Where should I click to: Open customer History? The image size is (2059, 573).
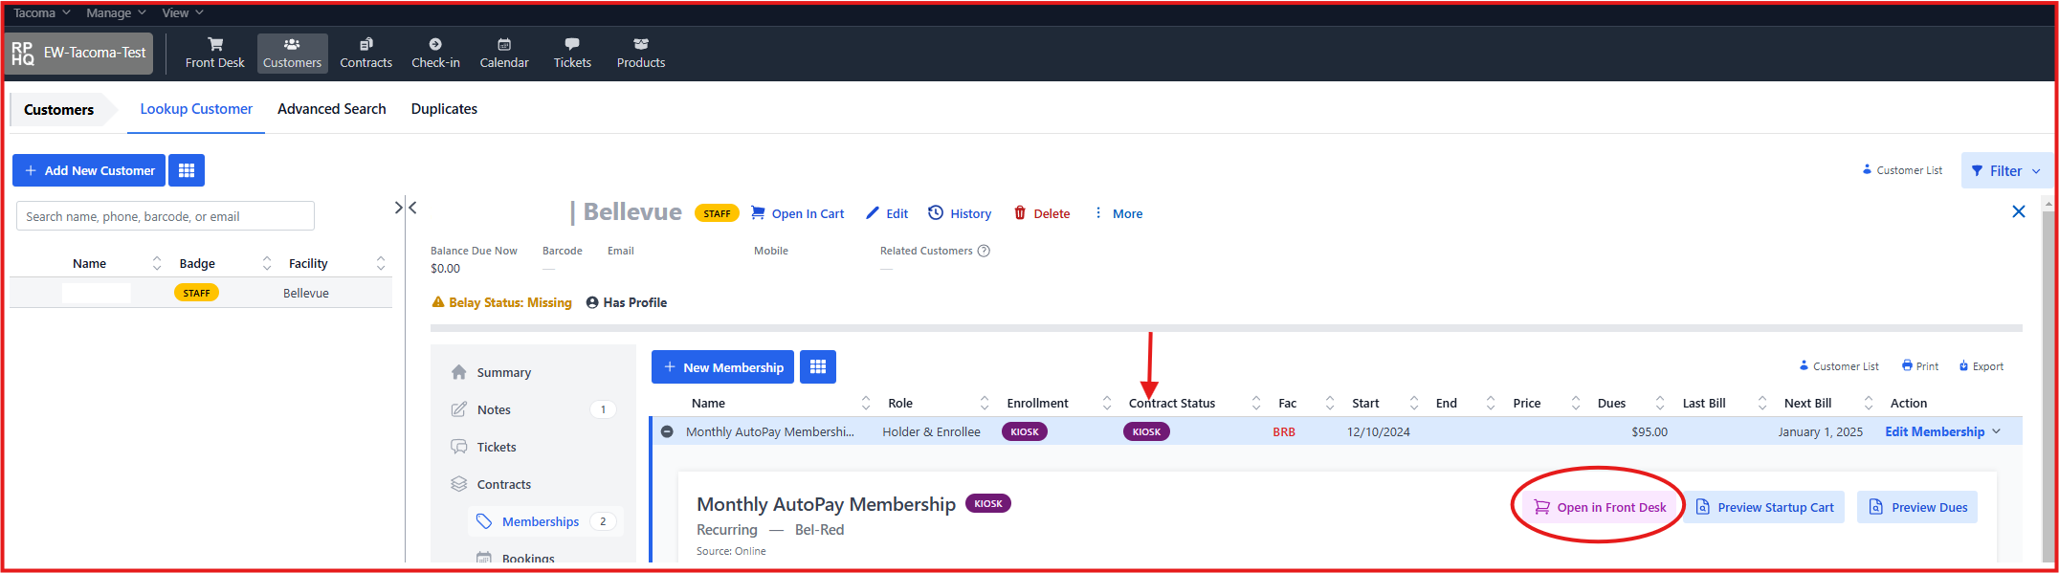(x=960, y=213)
